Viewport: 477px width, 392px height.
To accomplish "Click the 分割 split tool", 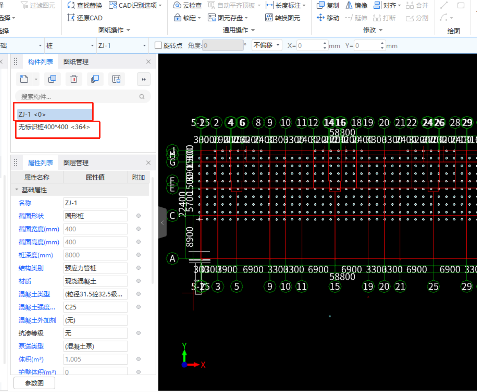I will pyautogui.click(x=417, y=18).
